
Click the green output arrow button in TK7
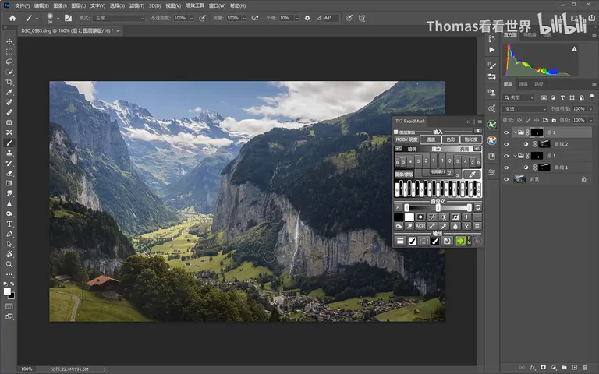[x=461, y=241]
